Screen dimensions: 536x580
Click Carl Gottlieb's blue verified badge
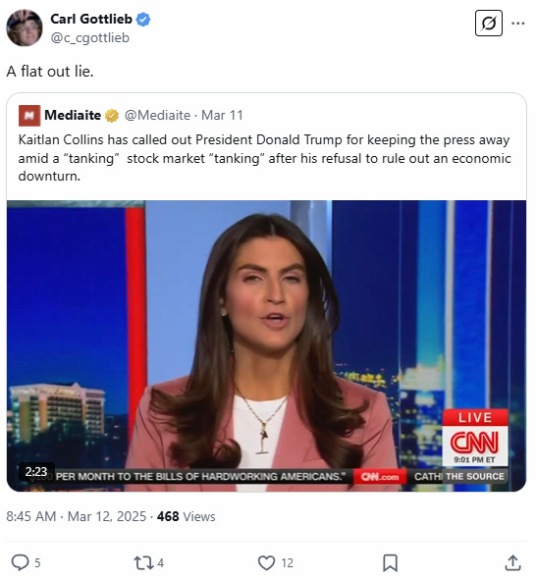[143, 20]
